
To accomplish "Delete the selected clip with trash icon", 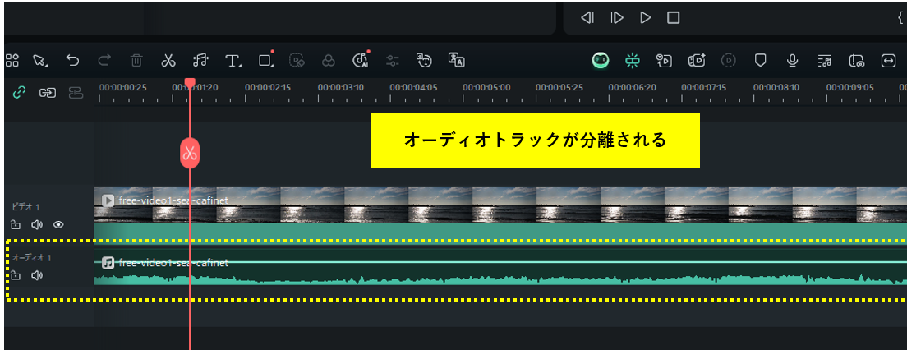I will [136, 60].
